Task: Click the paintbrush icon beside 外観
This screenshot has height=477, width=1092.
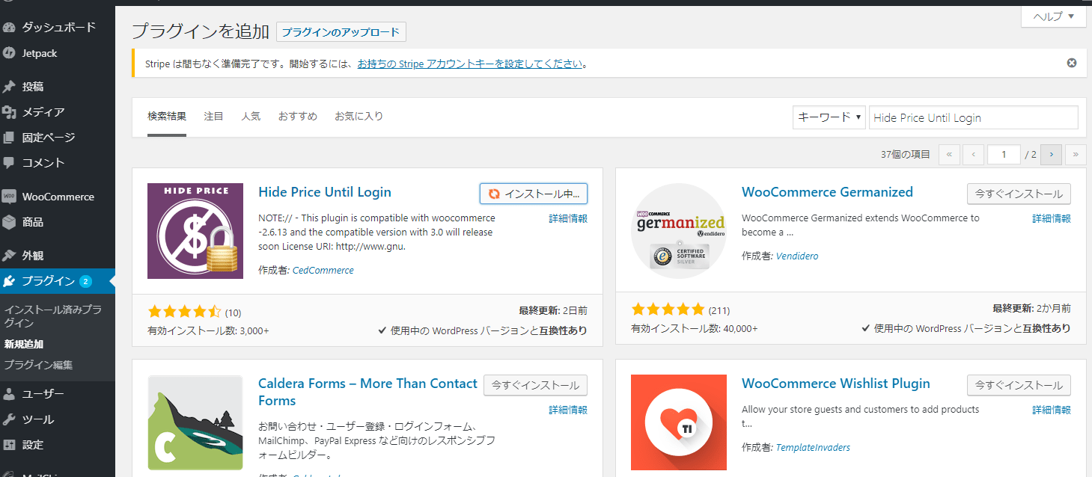Action: tap(9, 256)
